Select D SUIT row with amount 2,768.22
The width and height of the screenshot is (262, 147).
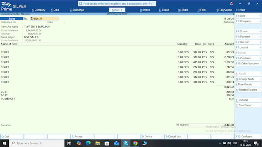(117, 57)
